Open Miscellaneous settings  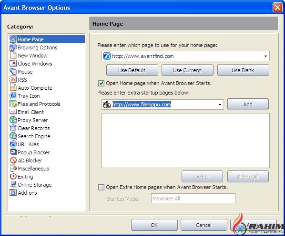tap(33, 169)
